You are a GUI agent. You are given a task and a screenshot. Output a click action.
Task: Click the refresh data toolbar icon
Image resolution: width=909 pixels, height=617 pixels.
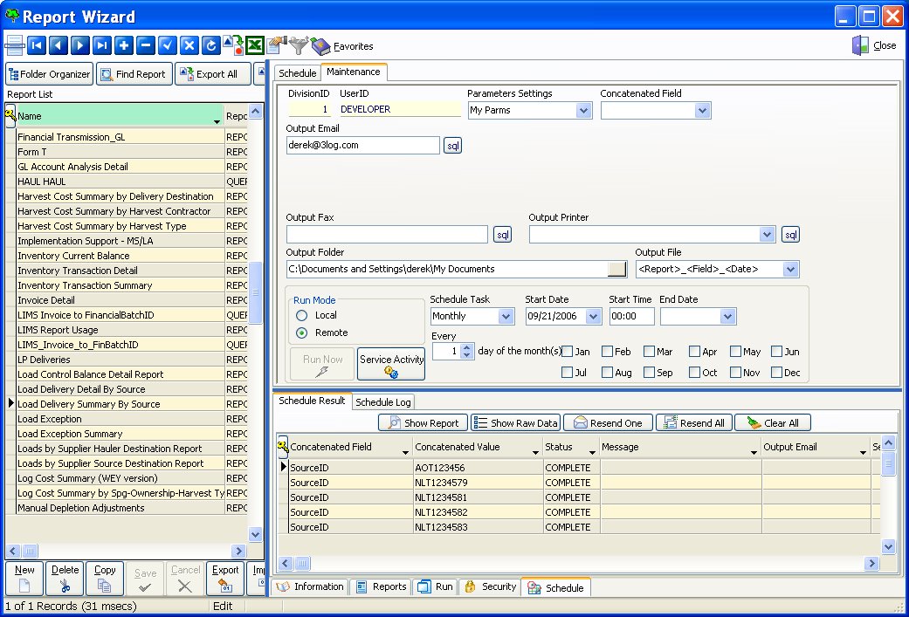coord(210,45)
